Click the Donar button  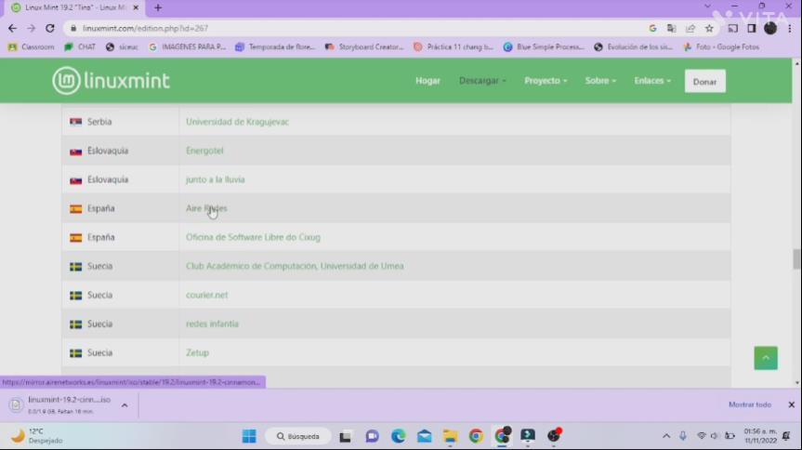click(x=704, y=82)
